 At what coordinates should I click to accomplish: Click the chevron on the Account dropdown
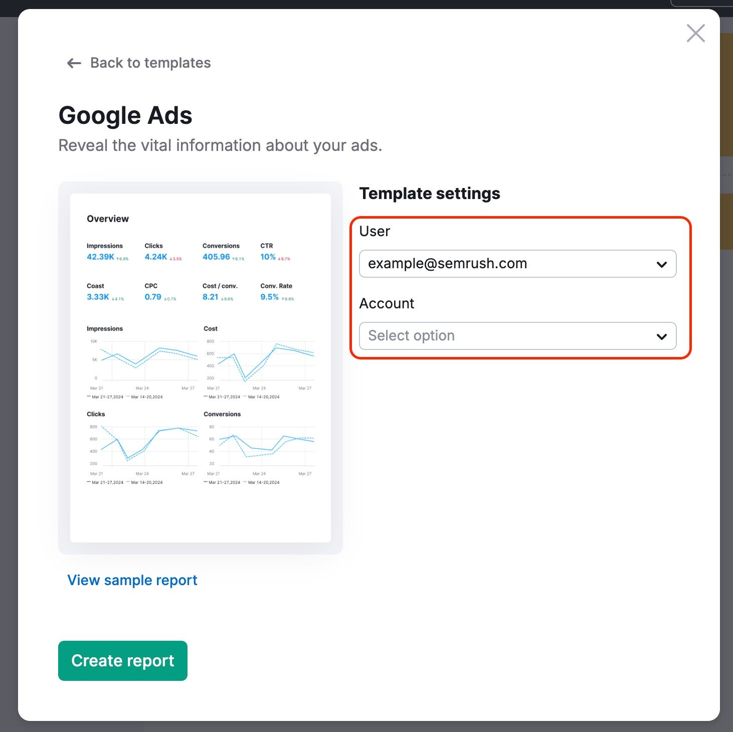(x=661, y=336)
